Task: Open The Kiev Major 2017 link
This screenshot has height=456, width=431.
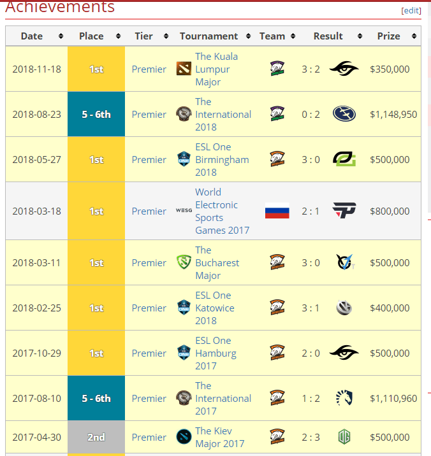Action: (219, 437)
